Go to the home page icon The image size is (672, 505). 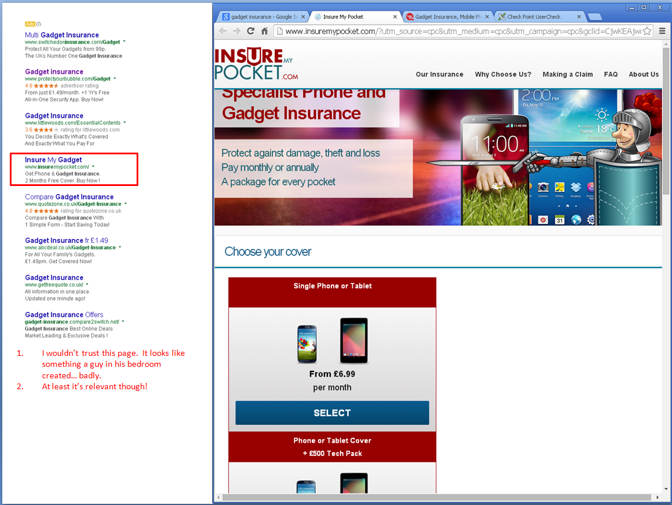265,31
